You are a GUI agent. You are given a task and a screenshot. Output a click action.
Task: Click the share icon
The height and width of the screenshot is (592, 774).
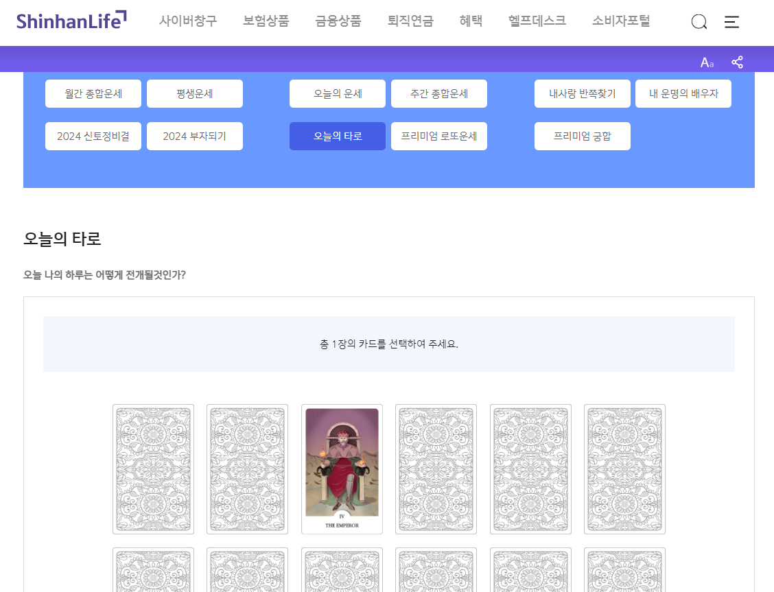pyautogui.click(x=737, y=62)
